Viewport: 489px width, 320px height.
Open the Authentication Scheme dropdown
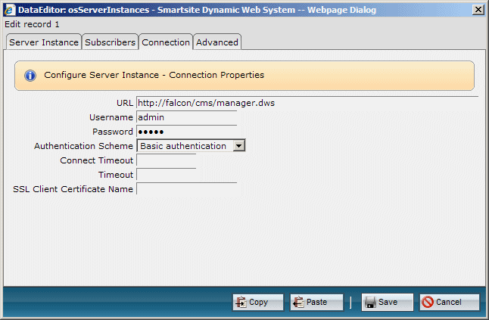click(192, 146)
